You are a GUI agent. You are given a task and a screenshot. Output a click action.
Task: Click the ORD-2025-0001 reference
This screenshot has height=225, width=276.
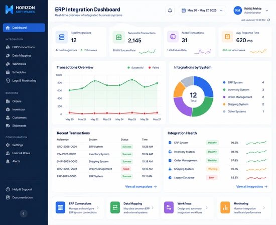click(x=67, y=147)
